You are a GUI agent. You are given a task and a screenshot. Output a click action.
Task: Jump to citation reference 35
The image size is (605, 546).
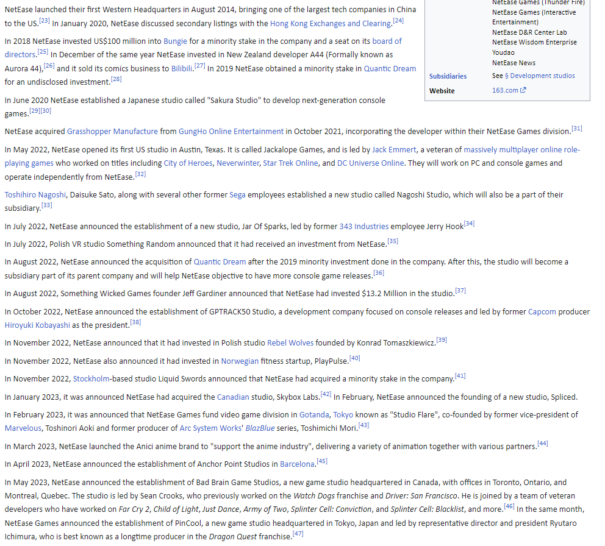(393, 241)
